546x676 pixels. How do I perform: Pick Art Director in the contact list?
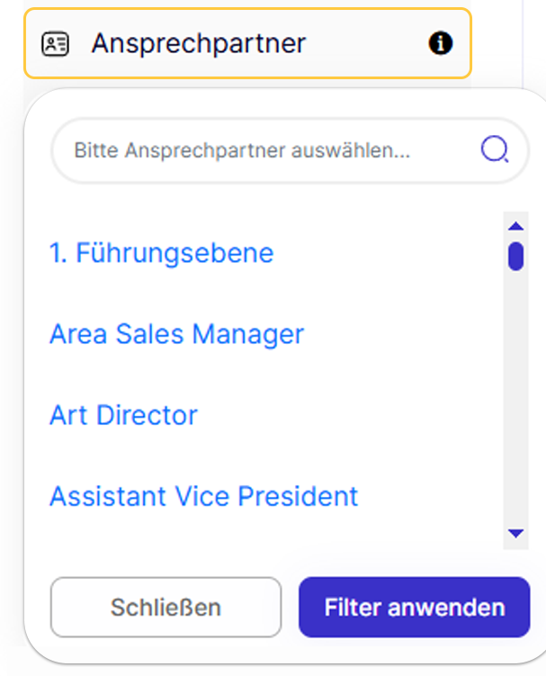tap(123, 415)
